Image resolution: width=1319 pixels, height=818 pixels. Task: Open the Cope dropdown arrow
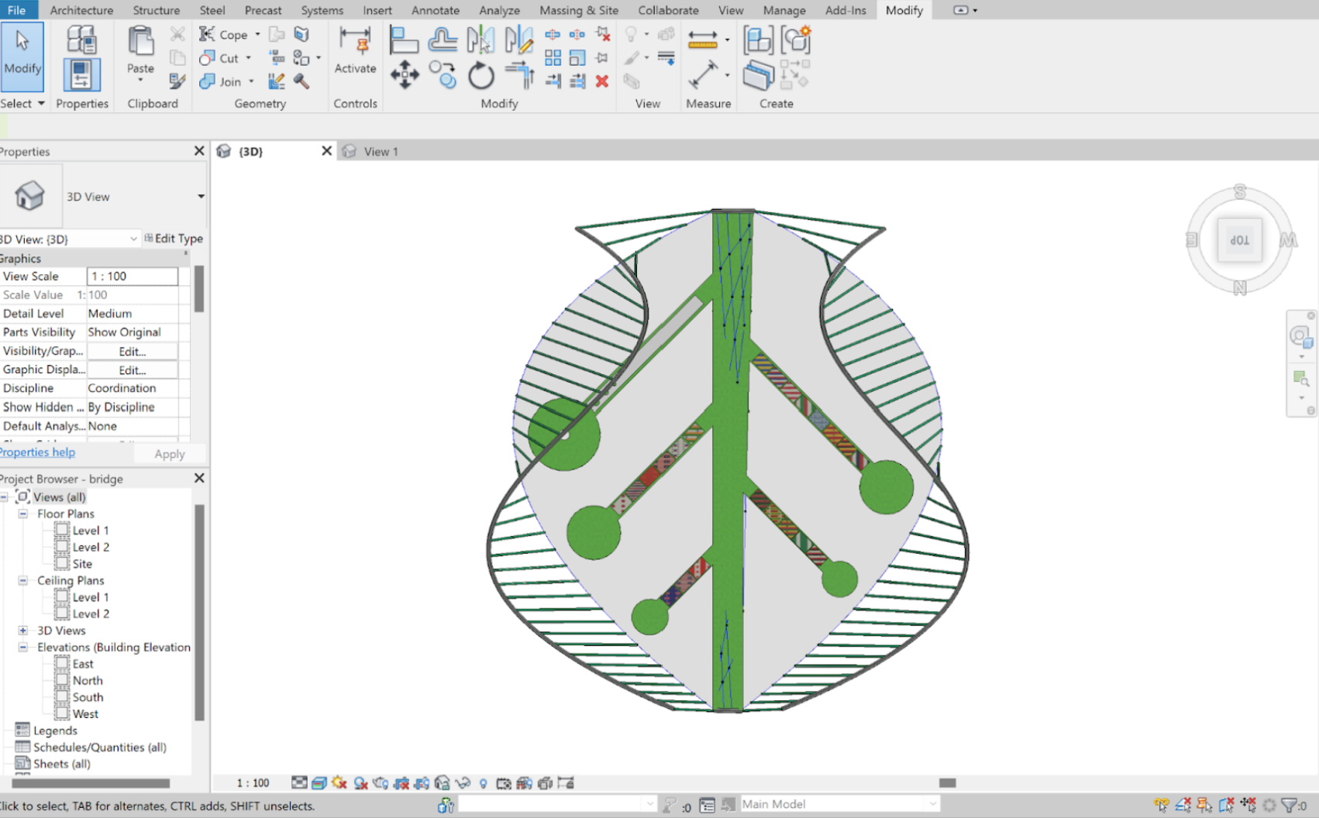point(257,34)
